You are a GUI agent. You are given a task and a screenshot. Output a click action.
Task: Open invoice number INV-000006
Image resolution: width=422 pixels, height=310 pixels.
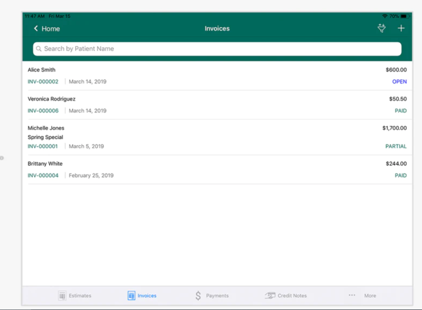point(43,110)
